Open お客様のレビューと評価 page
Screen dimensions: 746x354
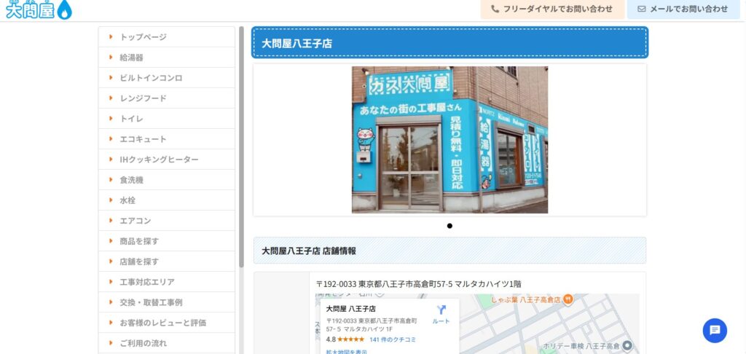coord(162,322)
